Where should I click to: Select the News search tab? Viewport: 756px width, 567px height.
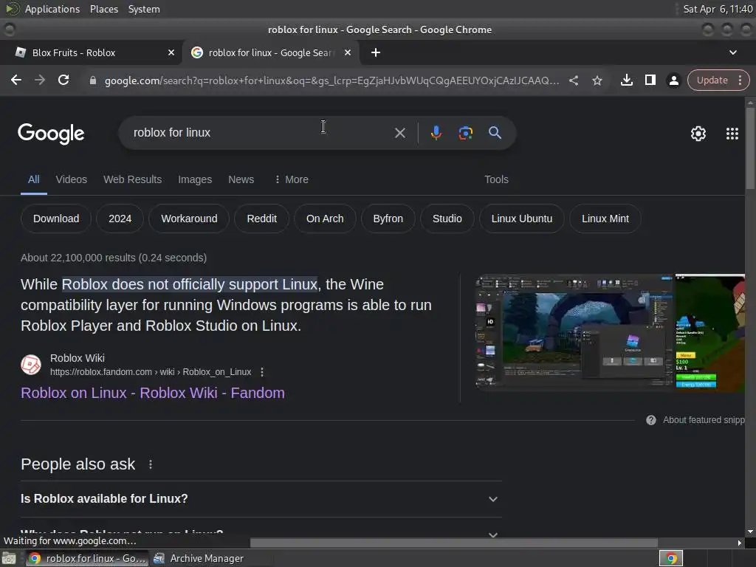click(x=241, y=179)
